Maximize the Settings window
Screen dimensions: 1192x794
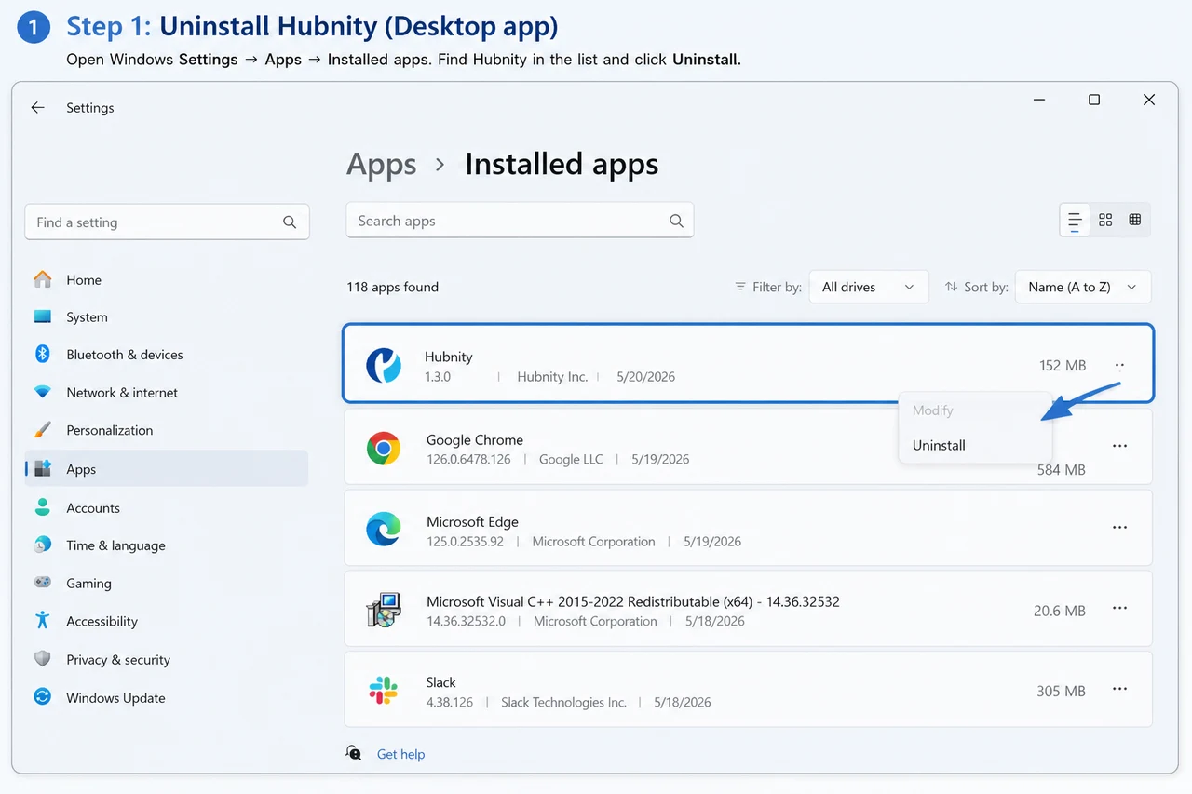point(1094,100)
